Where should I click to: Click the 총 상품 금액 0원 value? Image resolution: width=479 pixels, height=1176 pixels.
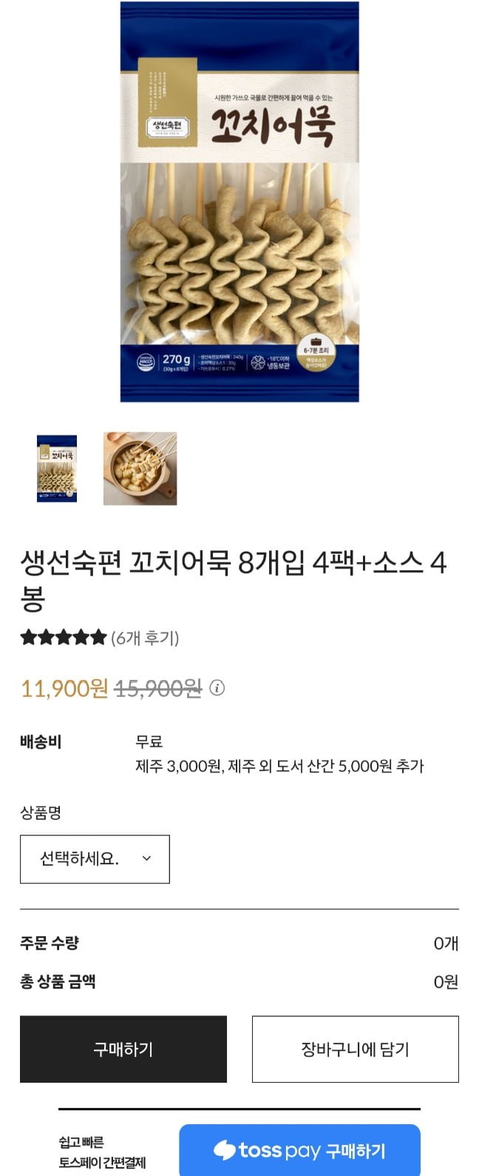point(446,982)
